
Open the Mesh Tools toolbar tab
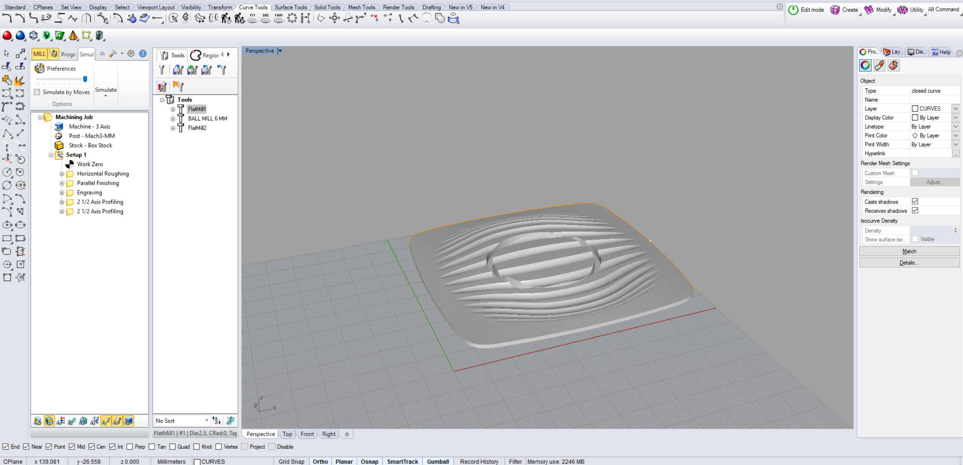point(361,7)
